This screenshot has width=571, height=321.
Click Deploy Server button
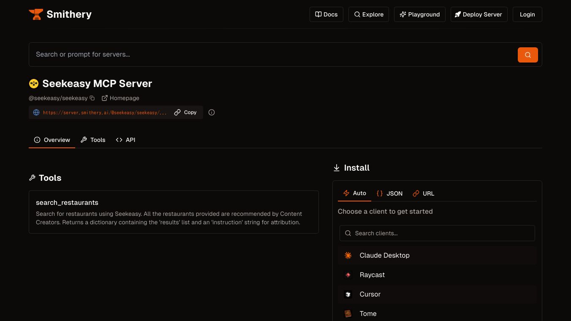tap(479, 14)
